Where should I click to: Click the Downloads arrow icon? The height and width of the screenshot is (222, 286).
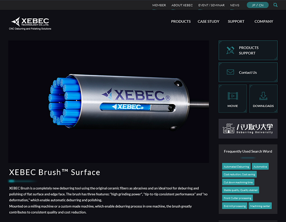pos(263,96)
